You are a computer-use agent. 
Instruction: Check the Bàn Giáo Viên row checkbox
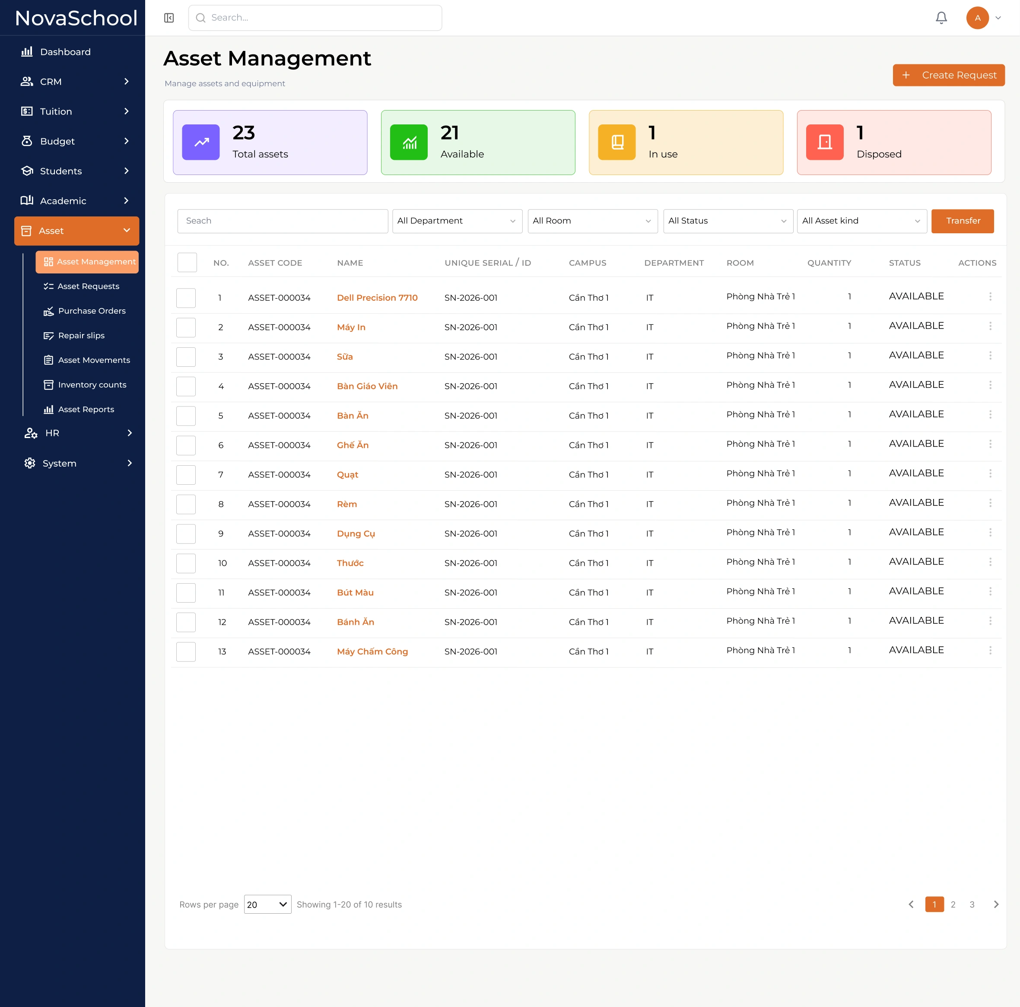tap(186, 387)
